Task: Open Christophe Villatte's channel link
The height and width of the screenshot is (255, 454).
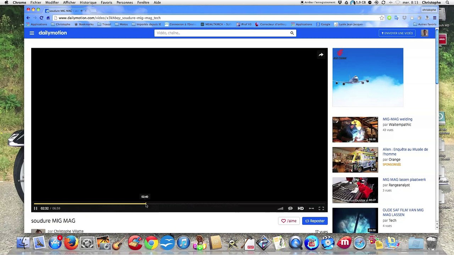Action: tap(68, 231)
